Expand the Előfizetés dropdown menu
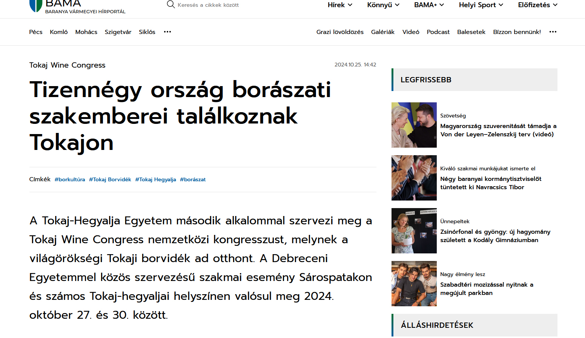 pyautogui.click(x=537, y=5)
